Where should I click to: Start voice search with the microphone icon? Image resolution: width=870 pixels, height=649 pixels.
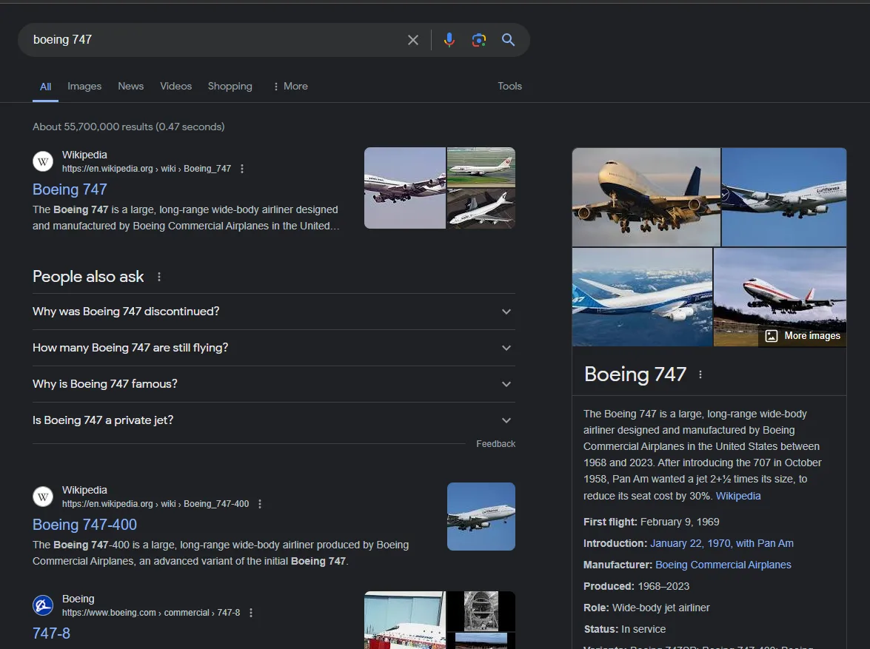(x=449, y=40)
